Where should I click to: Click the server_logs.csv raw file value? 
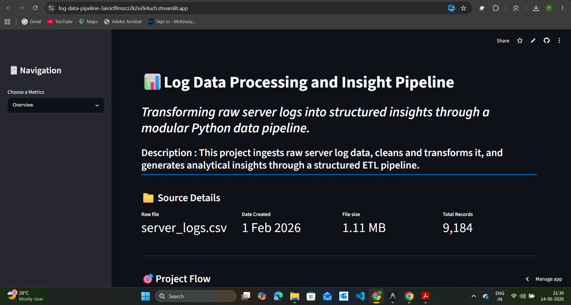pyautogui.click(x=184, y=228)
